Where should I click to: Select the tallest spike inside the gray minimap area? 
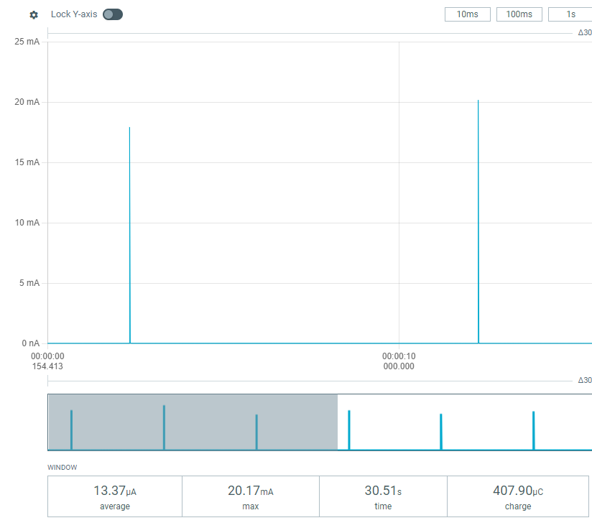pos(164,427)
